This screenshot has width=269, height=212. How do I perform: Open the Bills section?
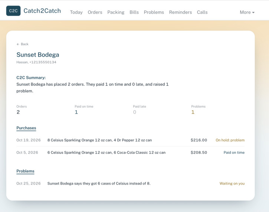point(134,12)
